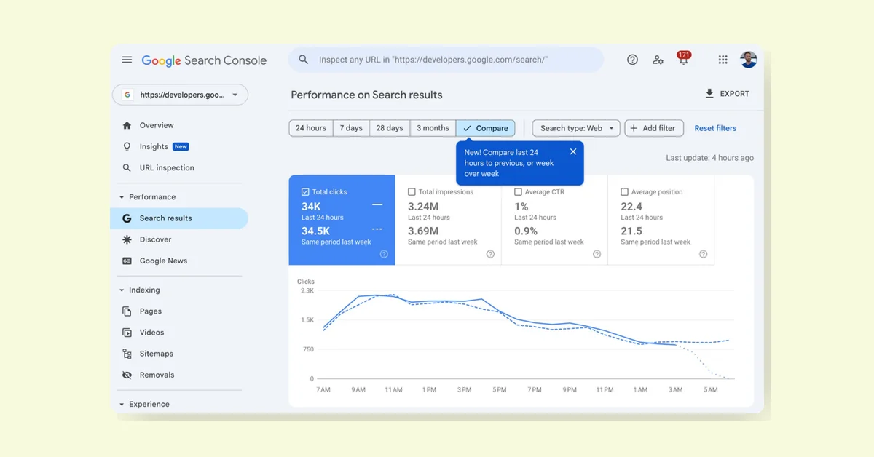Image resolution: width=874 pixels, height=457 pixels.
Task: Open the Pages indexing report
Action: click(x=151, y=311)
